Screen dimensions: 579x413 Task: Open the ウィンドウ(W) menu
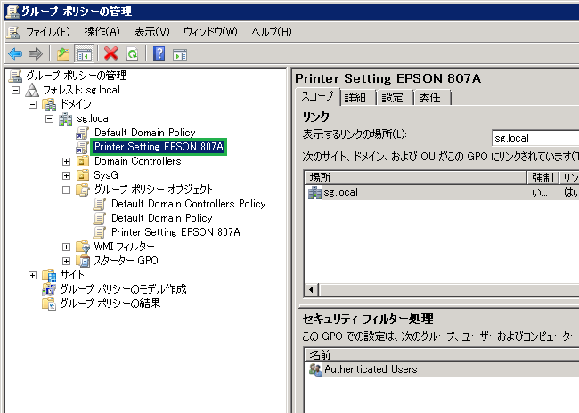point(210,32)
